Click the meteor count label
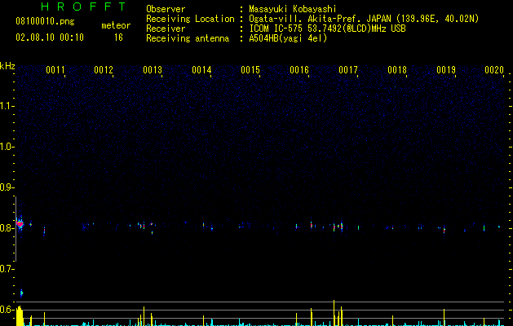 [116, 25]
